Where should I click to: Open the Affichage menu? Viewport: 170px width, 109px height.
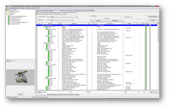point(28,8)
